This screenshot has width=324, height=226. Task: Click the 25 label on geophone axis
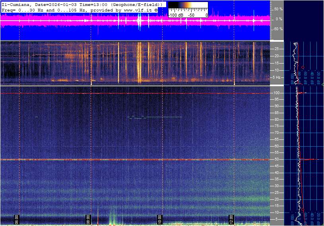[x=276, y=49]
